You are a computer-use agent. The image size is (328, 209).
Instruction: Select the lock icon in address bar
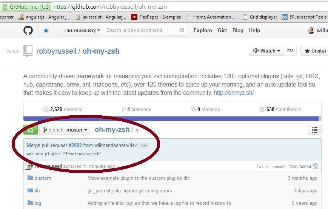5,7
